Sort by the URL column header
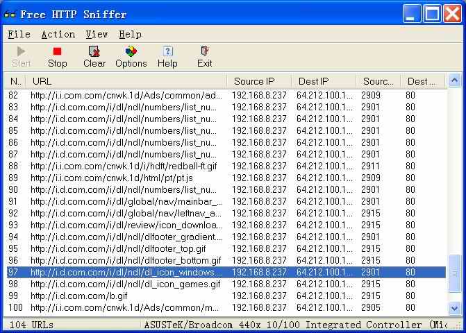This screenshot has width=466, height=333. tap(126, 81)
